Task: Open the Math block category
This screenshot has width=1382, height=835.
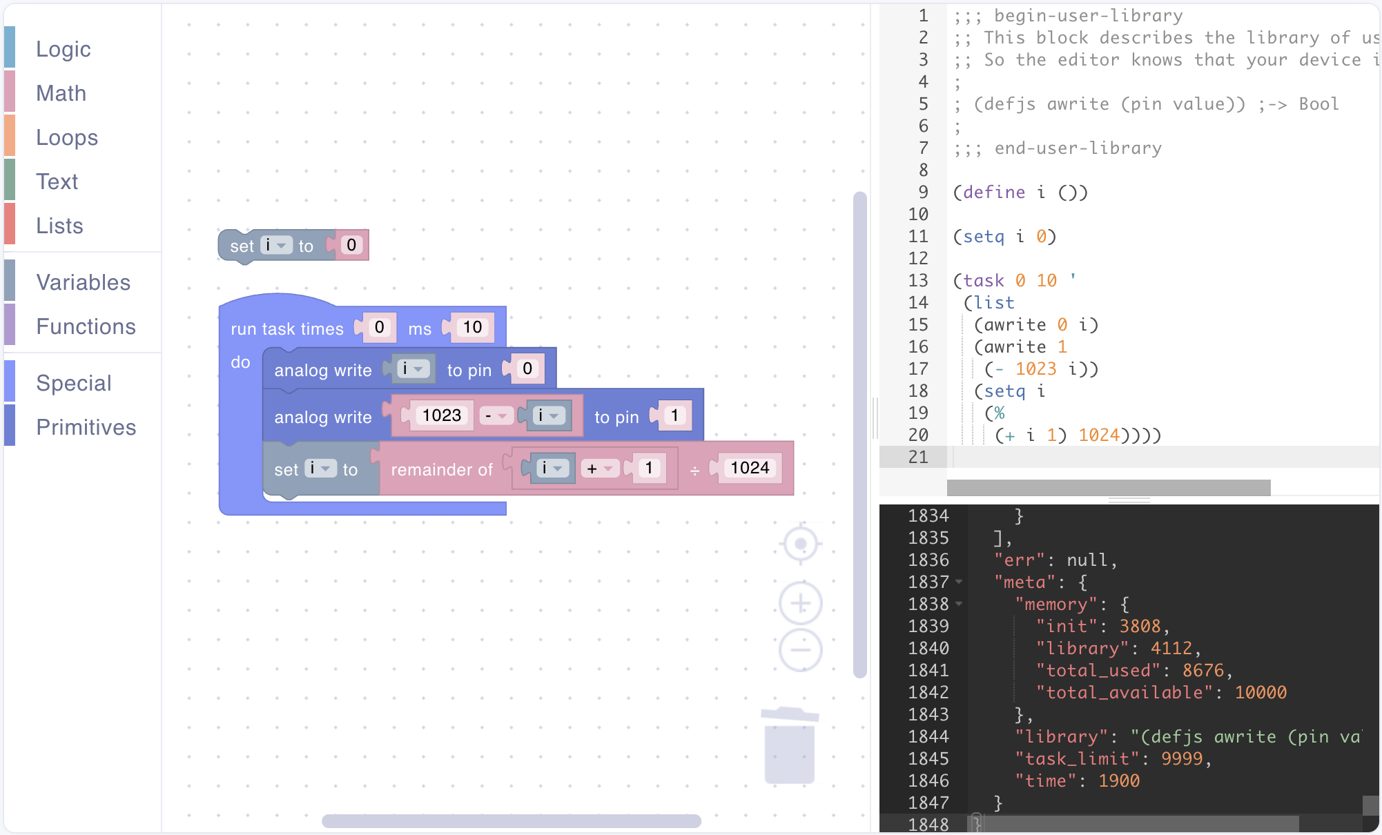Action: (61, 93)
